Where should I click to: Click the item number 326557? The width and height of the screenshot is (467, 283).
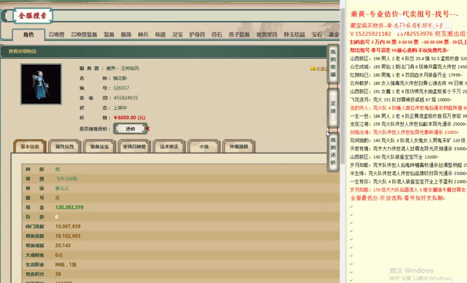point(121,88)
